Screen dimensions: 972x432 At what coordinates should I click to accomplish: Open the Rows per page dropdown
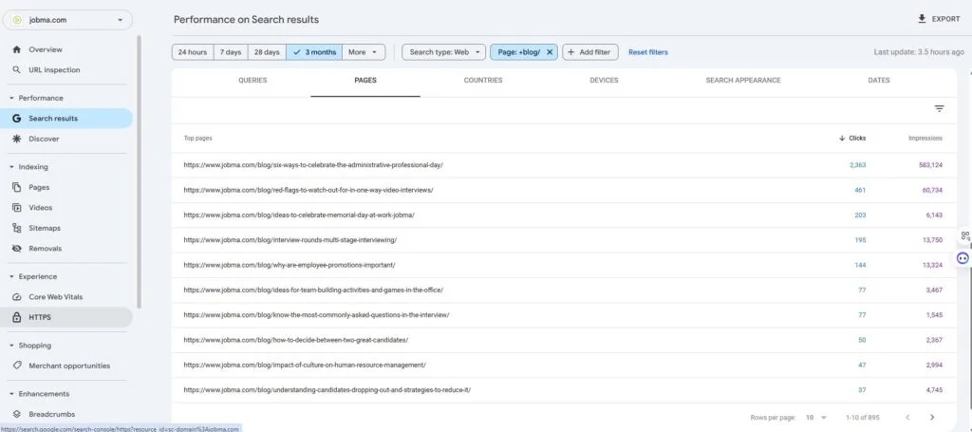tap(815, 417)
